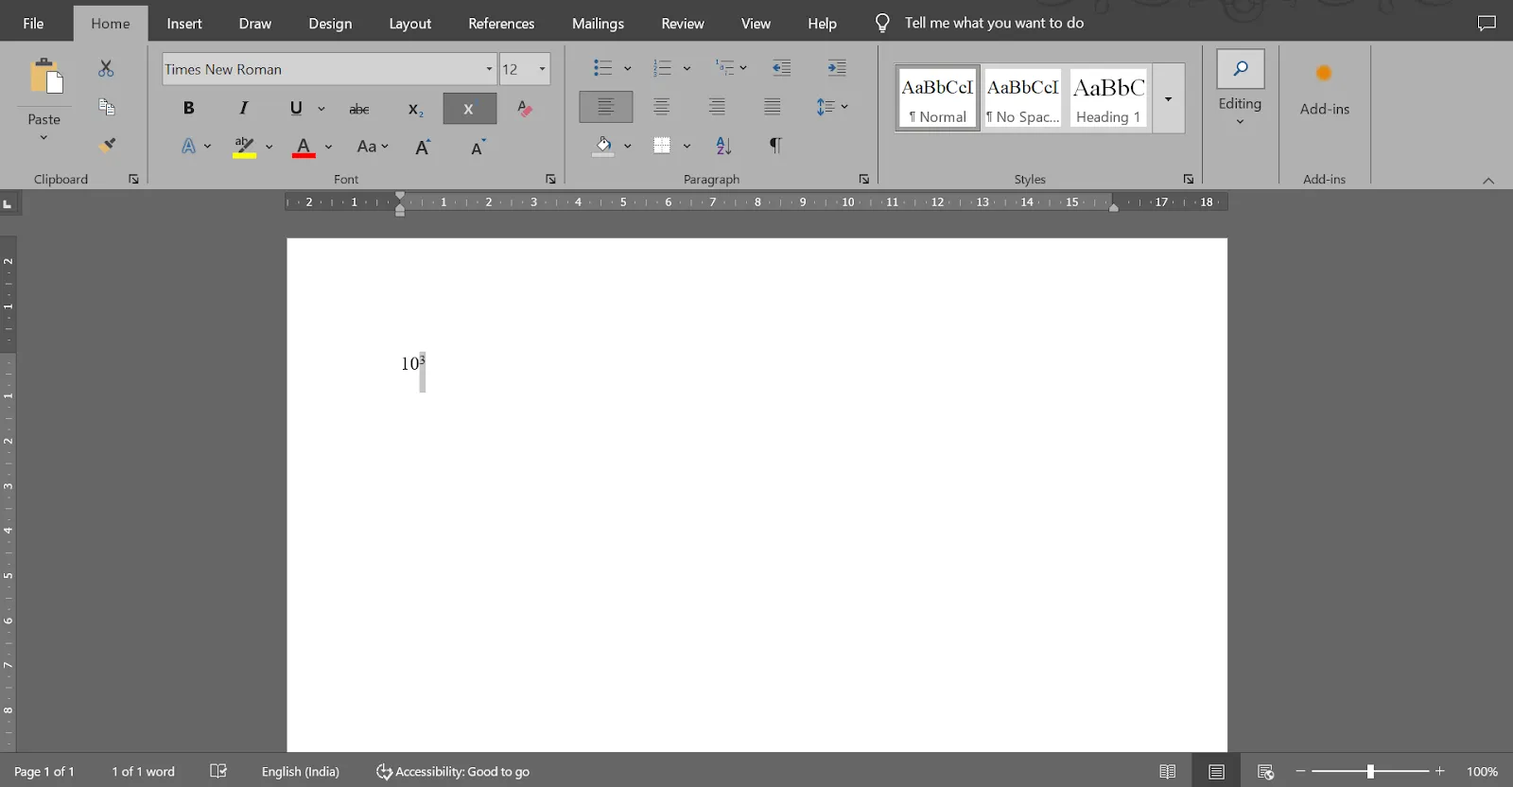
Task: Expand borders dropdown arrow
Action: tap(687, 147)
